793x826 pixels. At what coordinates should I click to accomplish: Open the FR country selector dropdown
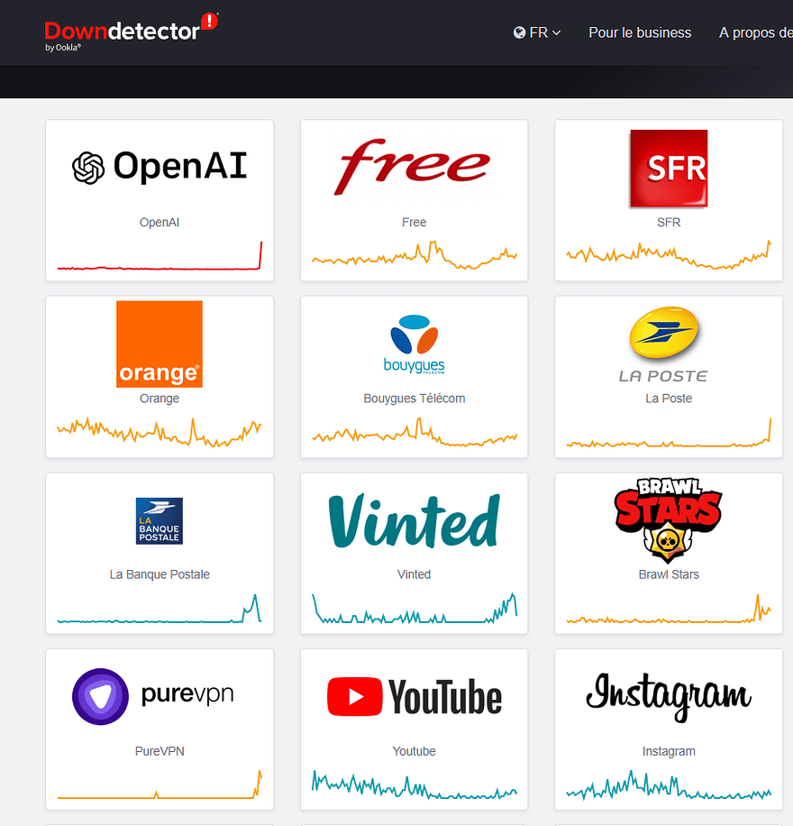(x=538, y=32)
